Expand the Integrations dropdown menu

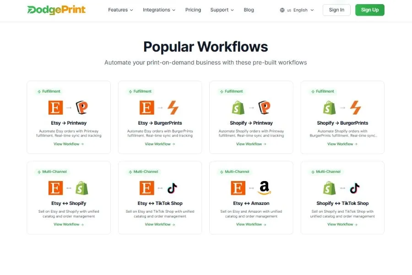159,10
